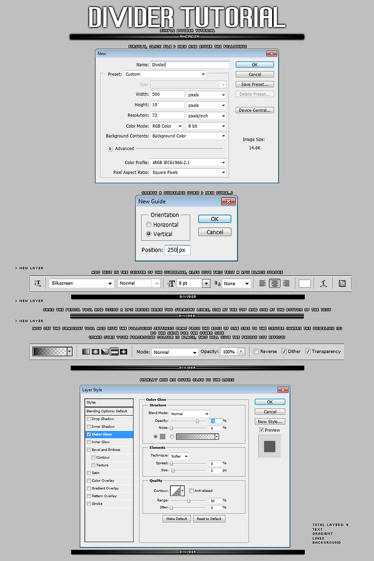Open the Preset dropdown showing Custom
This screenshot has width=374, height=561.
pyautogui.click(x=165, y=74)
